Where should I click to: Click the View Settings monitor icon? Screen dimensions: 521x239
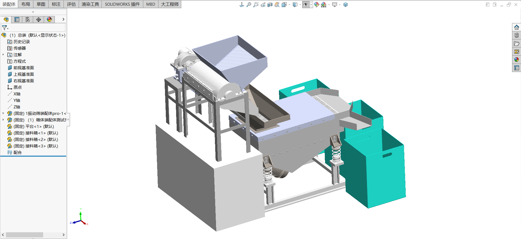335,5
